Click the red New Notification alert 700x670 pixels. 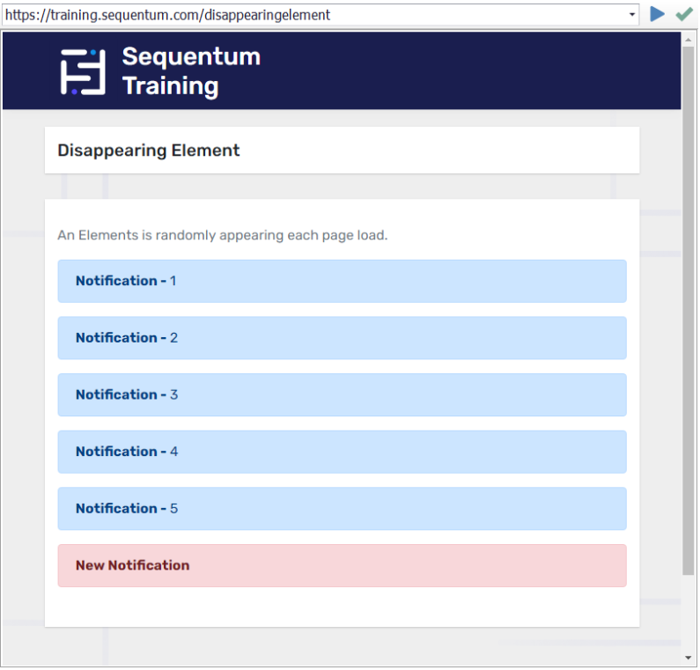point(342,565)
